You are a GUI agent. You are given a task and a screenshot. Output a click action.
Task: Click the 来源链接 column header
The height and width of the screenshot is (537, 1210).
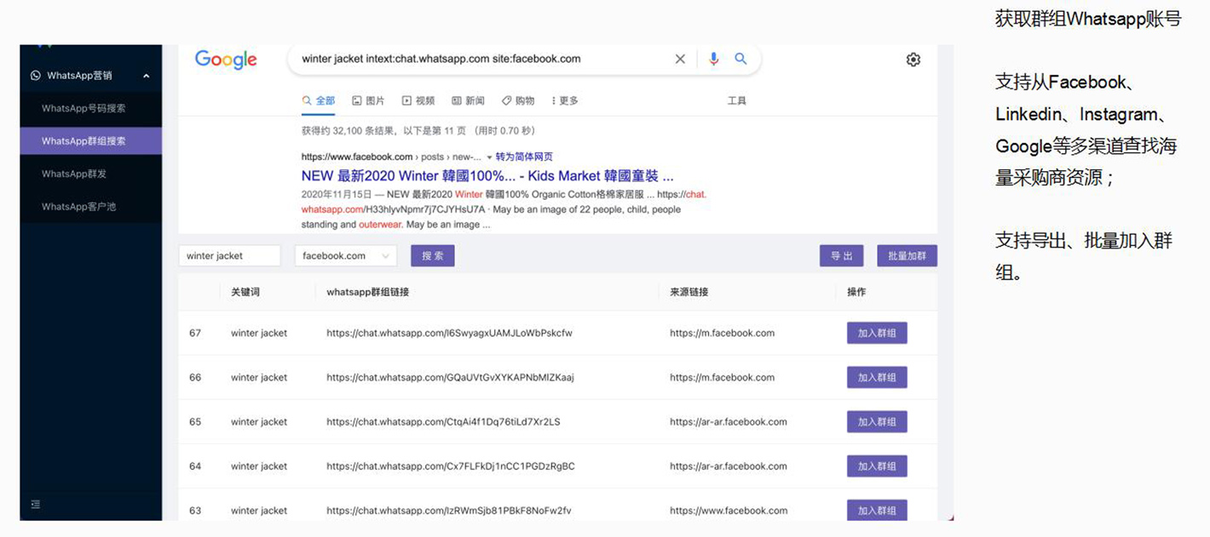click(689, 292)
